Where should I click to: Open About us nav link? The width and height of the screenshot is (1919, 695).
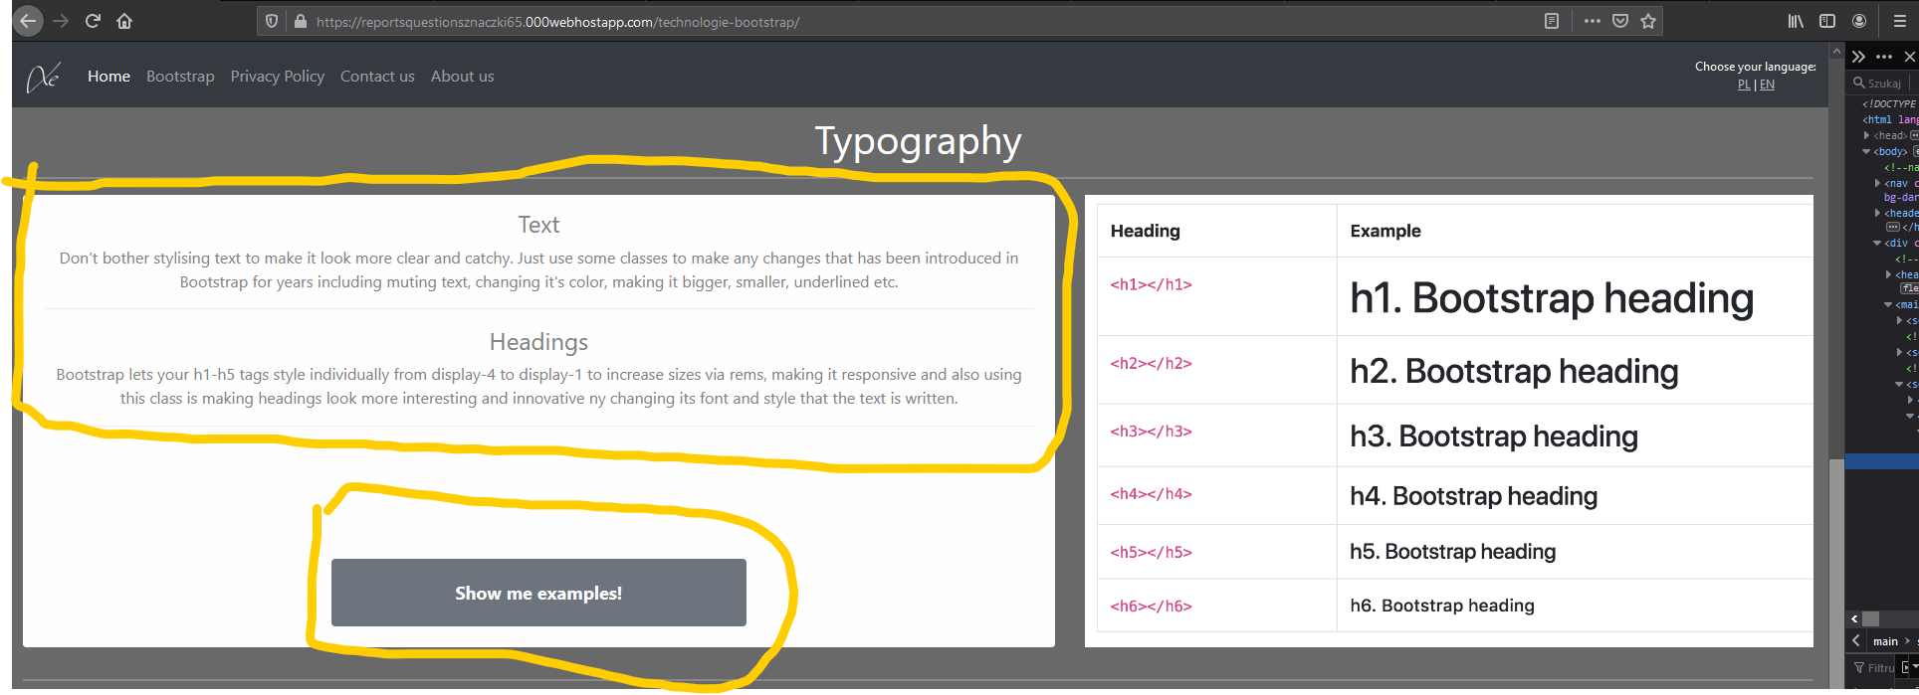462,77
